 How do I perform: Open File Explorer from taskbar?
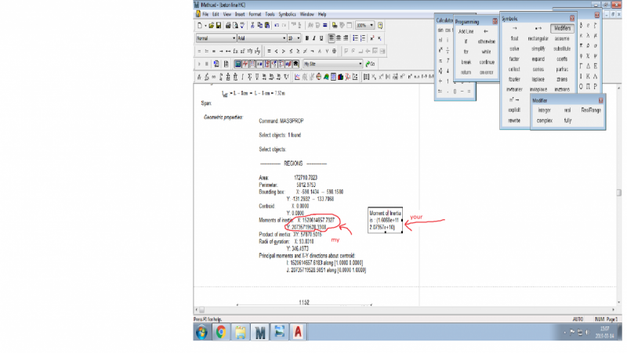pyautogui.click(x=240, y=332)
